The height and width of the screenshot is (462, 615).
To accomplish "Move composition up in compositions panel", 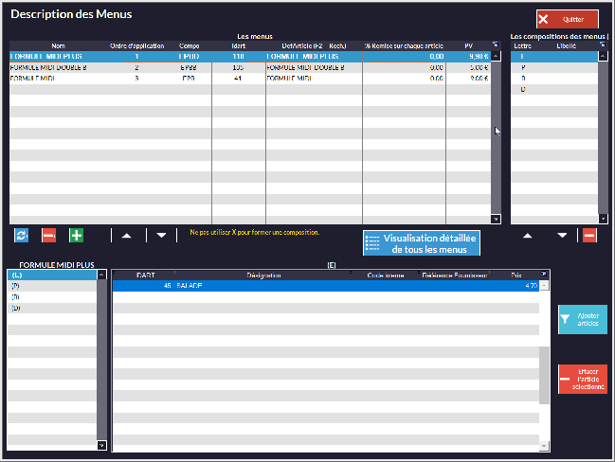I will (528, 235).
